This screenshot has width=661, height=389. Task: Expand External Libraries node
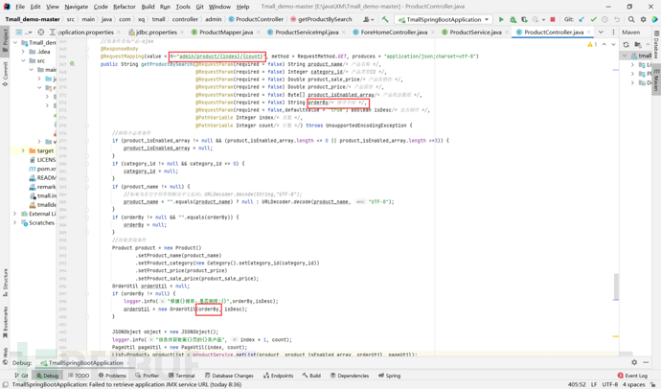click(16, 214)
